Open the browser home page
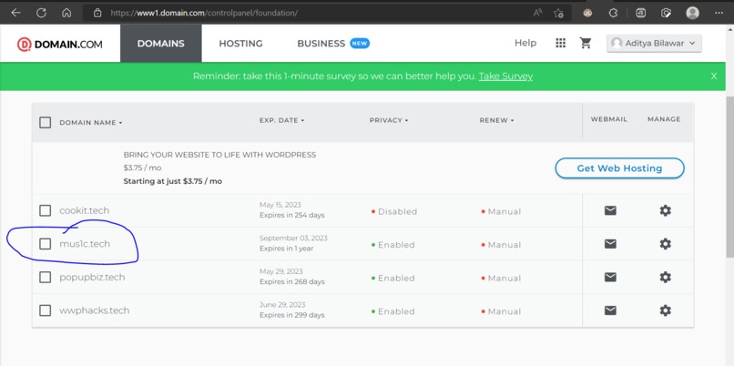 [66, 13]
